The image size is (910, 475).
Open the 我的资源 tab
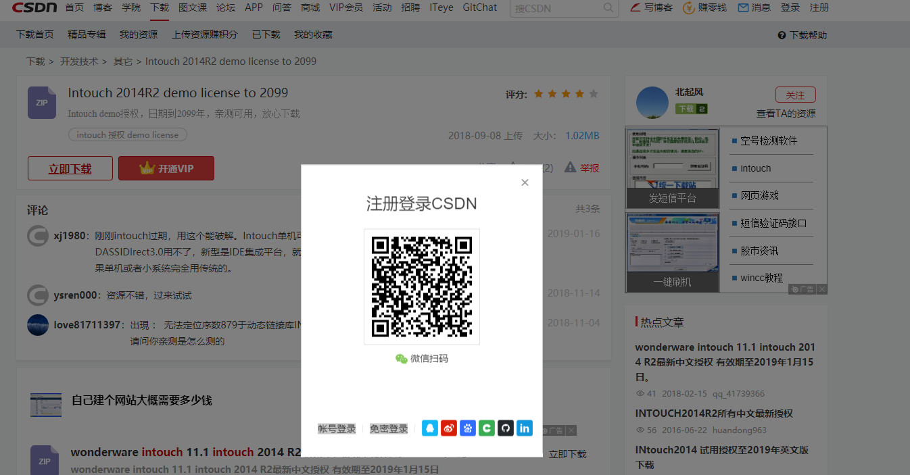[139, 34]
